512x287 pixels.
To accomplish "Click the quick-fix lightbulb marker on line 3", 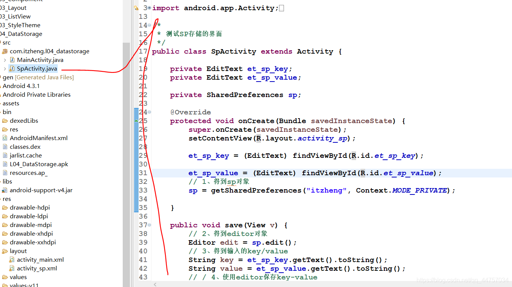I will pyautogui.click(x=136, y=8).
